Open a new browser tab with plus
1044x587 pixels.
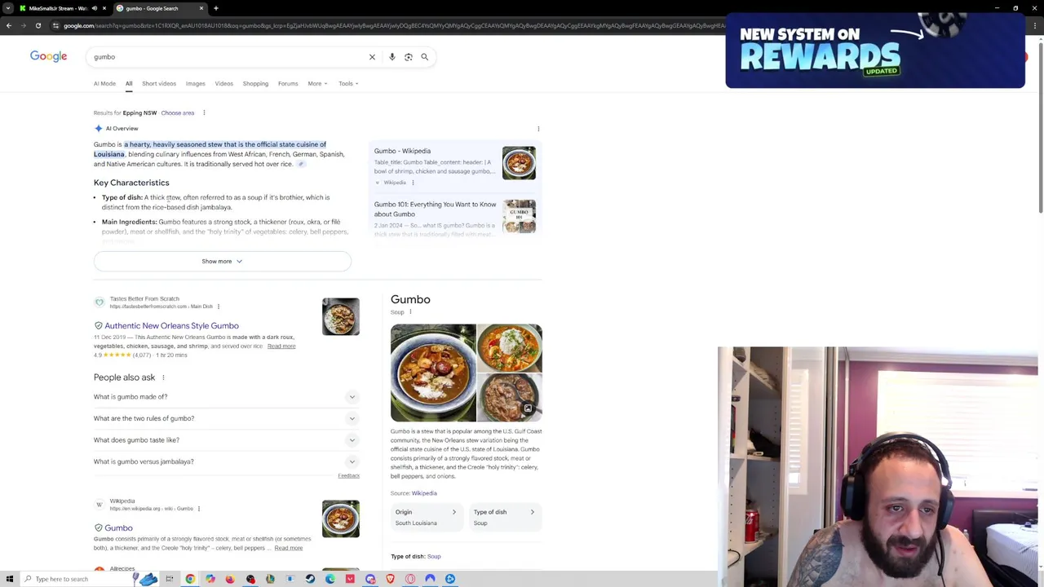[215, 8]
